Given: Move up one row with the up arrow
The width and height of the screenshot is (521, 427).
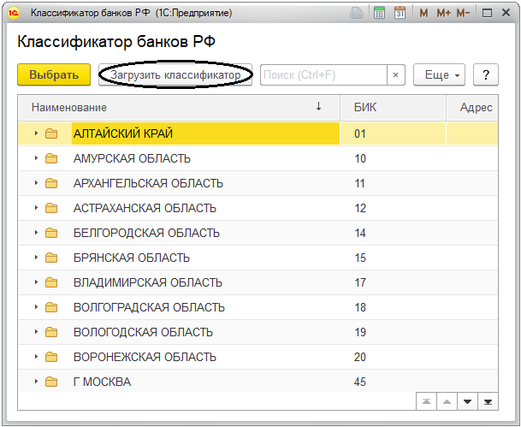Looking at the screenshot, I should click(447, 401).
